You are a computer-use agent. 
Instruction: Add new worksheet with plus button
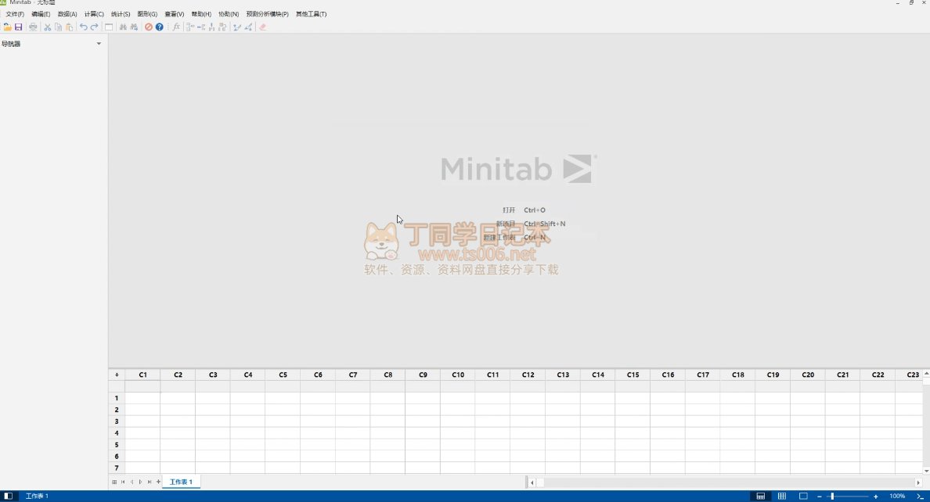tap(158, 482)
